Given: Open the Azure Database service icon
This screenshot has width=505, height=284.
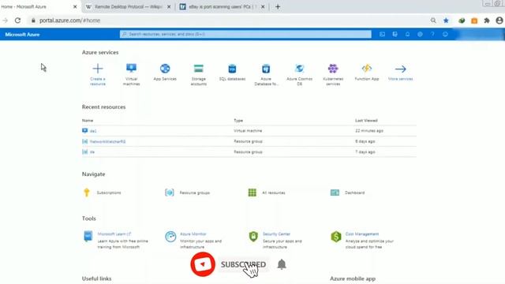Looking at the screenshot, I should pos(266,69).
